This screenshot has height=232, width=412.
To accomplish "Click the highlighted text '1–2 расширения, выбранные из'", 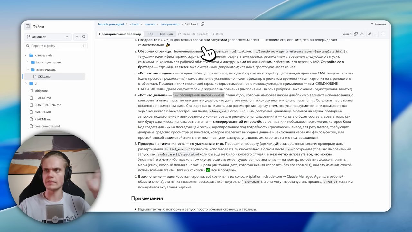I will [199, 95].
